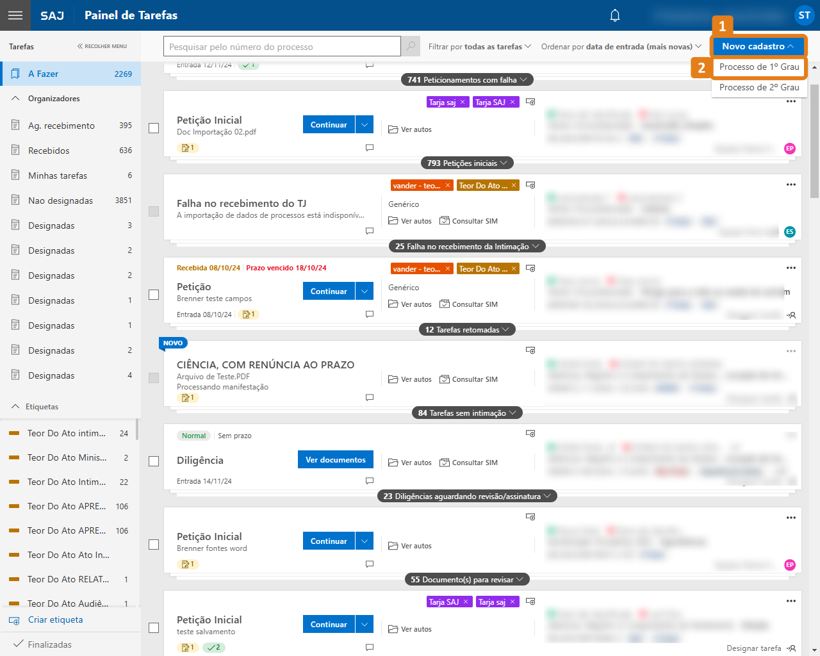Click the search magnifier icon
The height and width of the screenshot is (656, 820).
pyautogui.click(x=411, y=46)
